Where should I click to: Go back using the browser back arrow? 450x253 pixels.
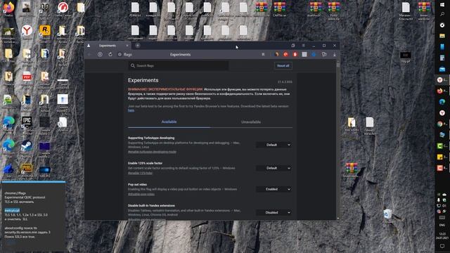click(89, 54)
